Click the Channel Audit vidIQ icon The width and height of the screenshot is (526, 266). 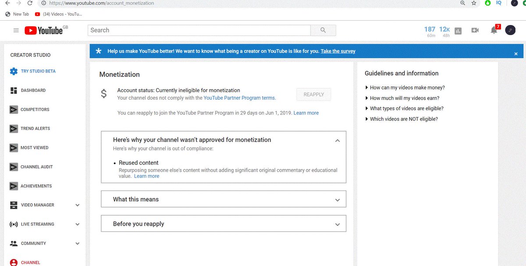pyautogui.click(x=14, y=167)
